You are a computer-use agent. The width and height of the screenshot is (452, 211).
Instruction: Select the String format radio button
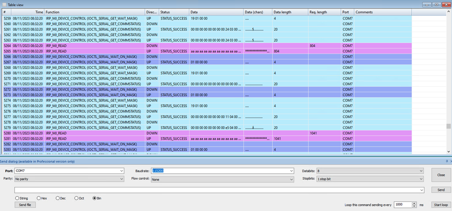tap(17, 198)
